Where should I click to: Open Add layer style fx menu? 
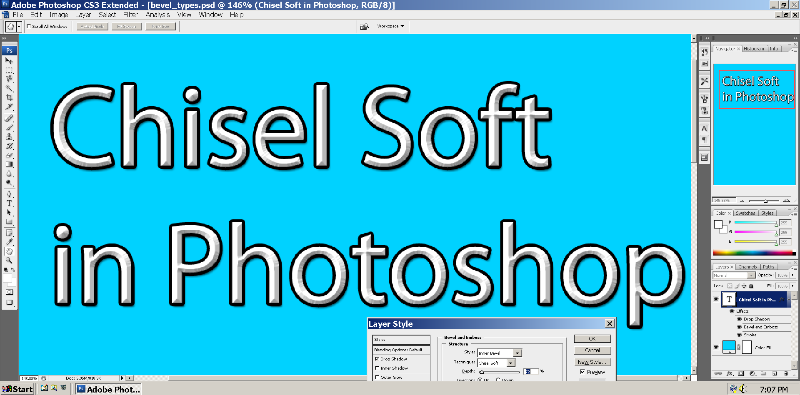[730, 373]
